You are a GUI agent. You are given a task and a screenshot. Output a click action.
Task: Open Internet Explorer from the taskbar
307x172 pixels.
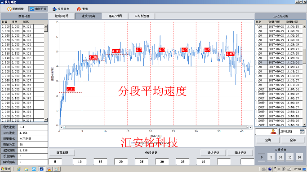point(18,169)
